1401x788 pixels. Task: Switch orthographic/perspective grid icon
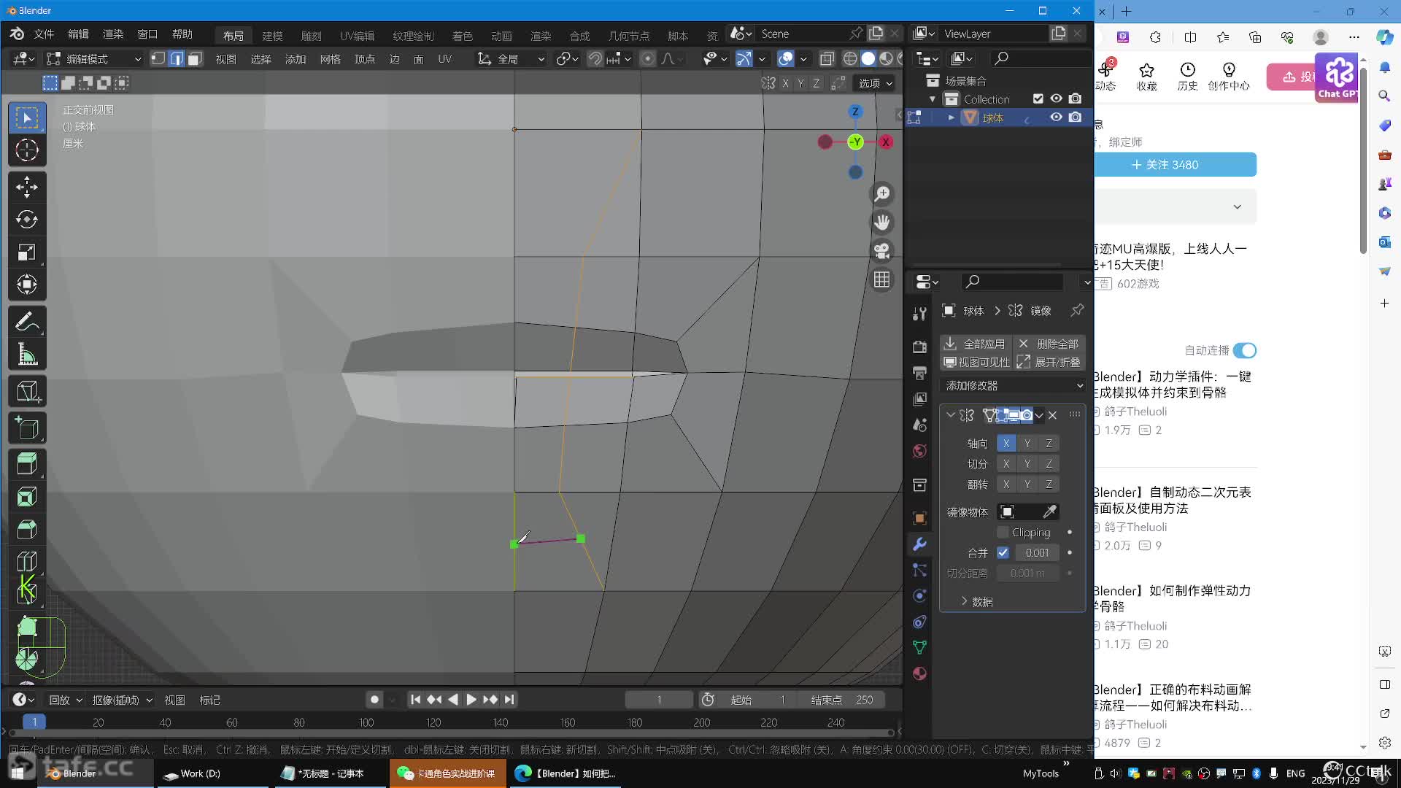pyautogui.click(x=882, y=279)
